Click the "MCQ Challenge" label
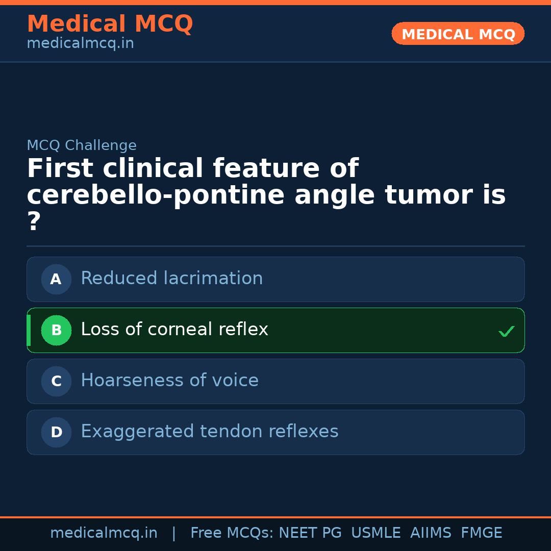 [82, 145]
